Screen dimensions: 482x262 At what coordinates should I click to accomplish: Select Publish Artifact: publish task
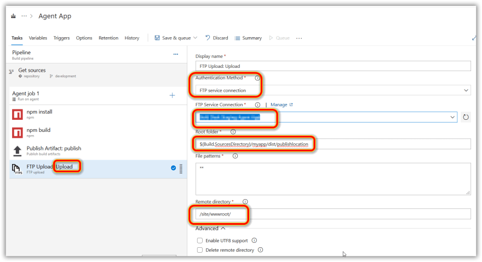pos(98,150)
